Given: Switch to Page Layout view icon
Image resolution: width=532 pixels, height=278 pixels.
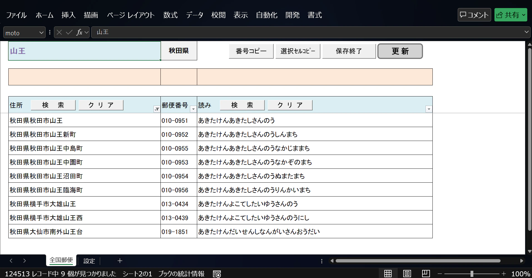Looking at the screenshot, I should (x=407, y=274).
